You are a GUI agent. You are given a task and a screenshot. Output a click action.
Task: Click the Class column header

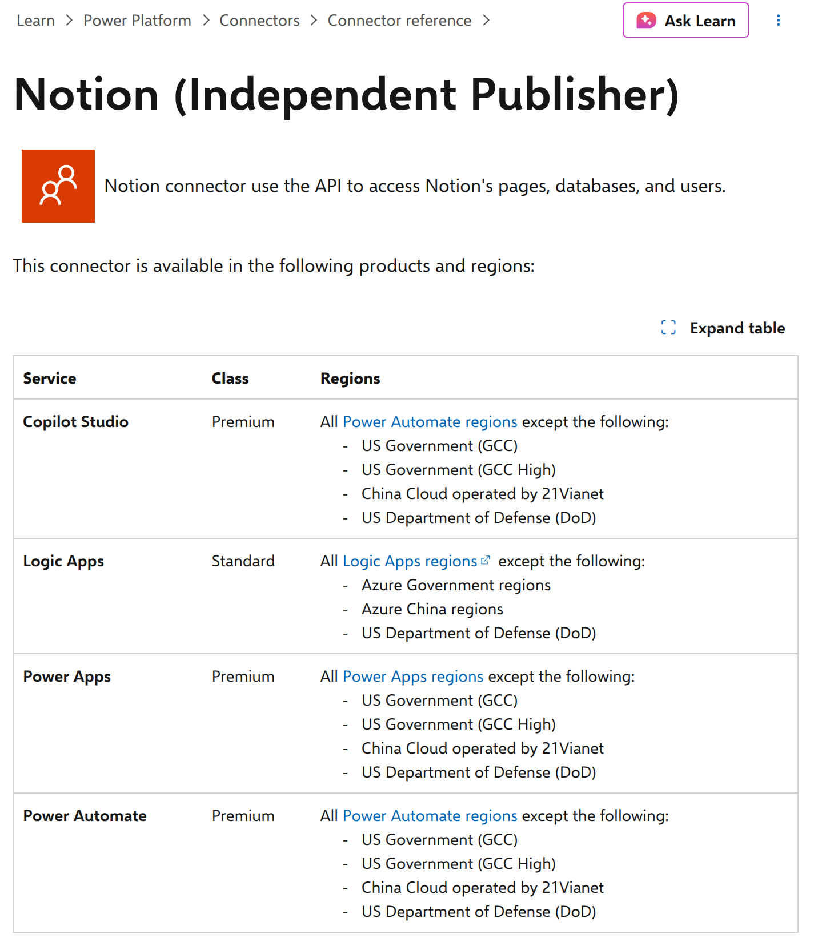click(x=230, y=379)
